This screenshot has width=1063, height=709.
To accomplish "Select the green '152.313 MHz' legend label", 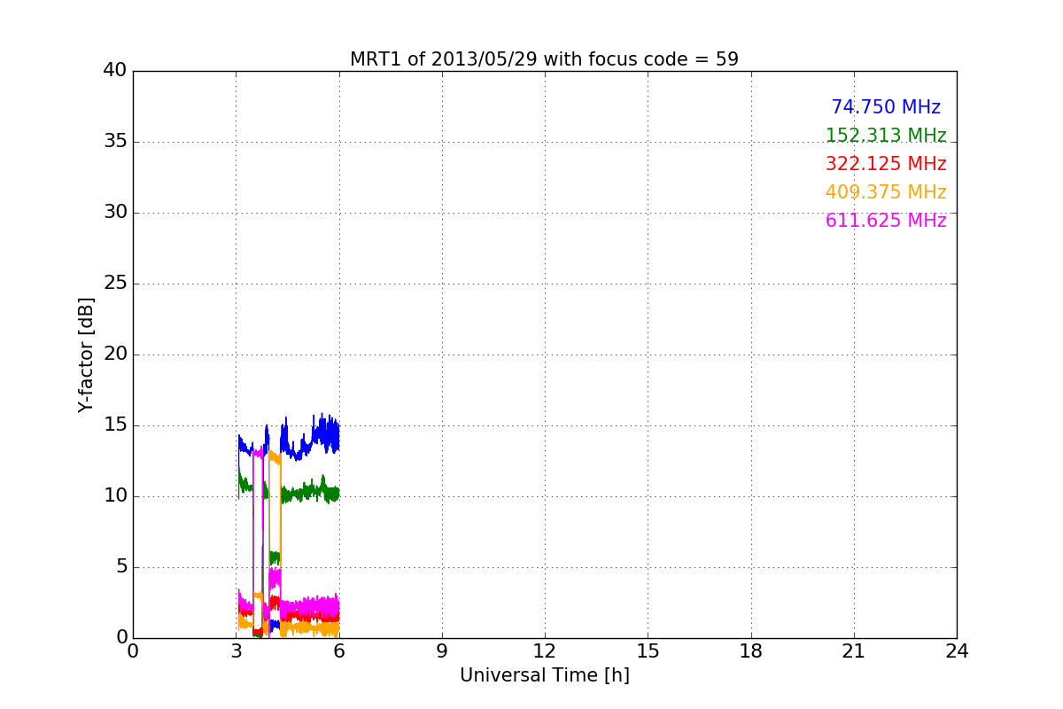I will pos(886,136).
